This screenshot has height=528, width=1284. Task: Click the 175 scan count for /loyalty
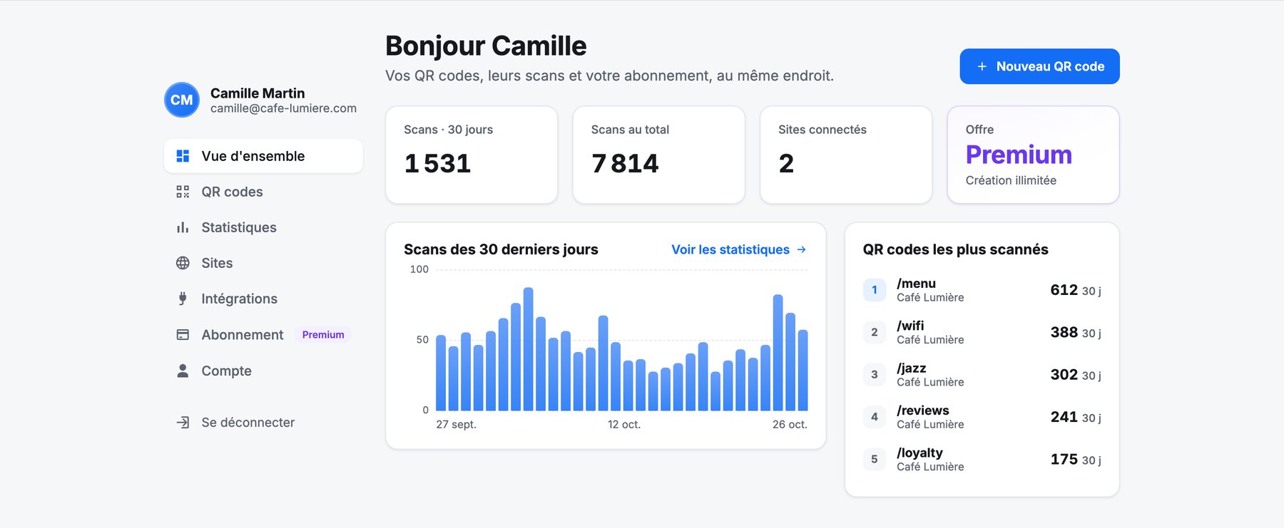point(1064,460)
